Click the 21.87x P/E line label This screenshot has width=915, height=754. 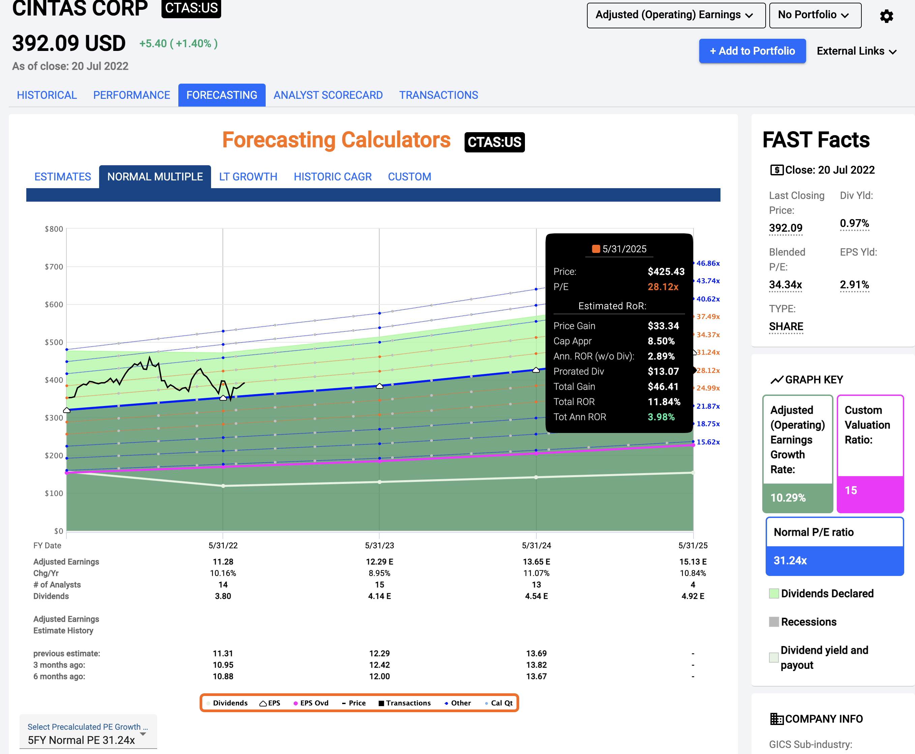[x=708, y=406]
